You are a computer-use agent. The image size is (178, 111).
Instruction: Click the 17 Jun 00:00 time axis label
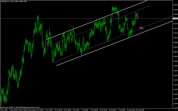tap(58, 110)
